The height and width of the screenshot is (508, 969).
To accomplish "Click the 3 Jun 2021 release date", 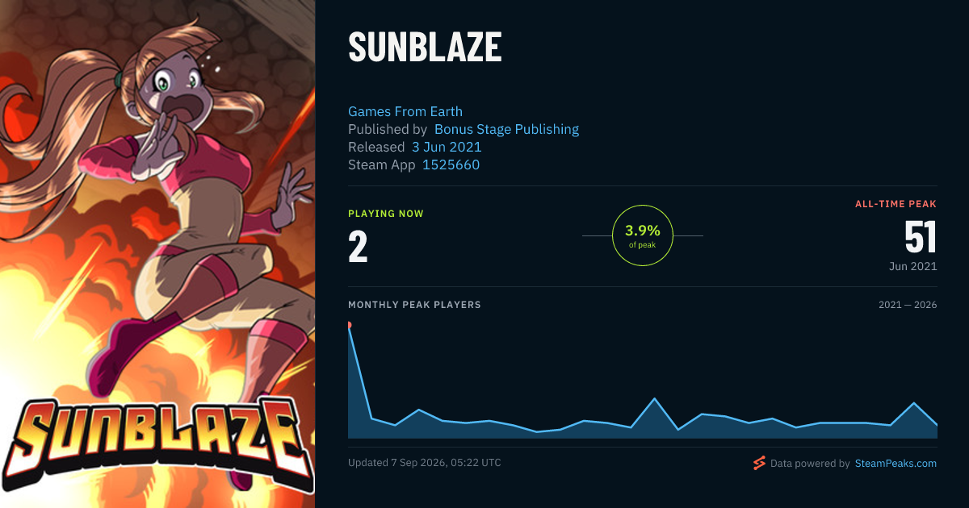I will click(x=447, y=147).
